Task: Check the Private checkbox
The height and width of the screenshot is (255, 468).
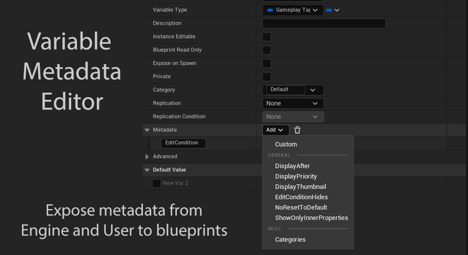Action: coord(266,77)
